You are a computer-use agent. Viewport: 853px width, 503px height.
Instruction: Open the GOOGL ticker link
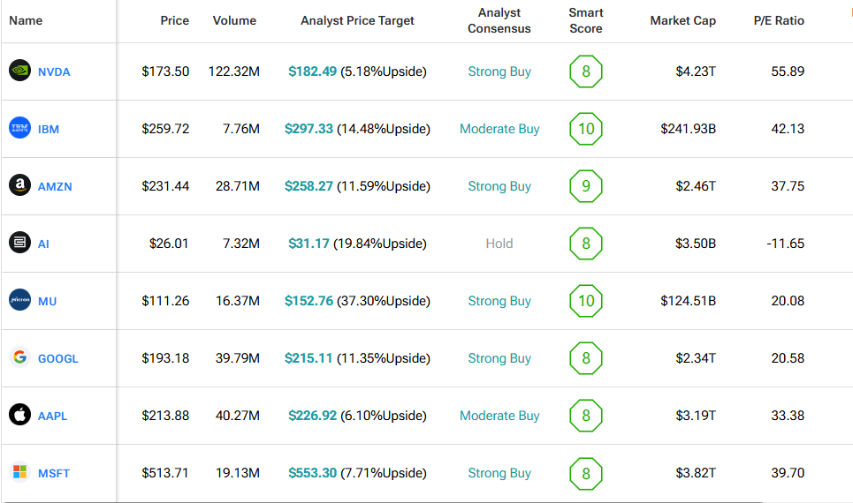coord(58,358)
